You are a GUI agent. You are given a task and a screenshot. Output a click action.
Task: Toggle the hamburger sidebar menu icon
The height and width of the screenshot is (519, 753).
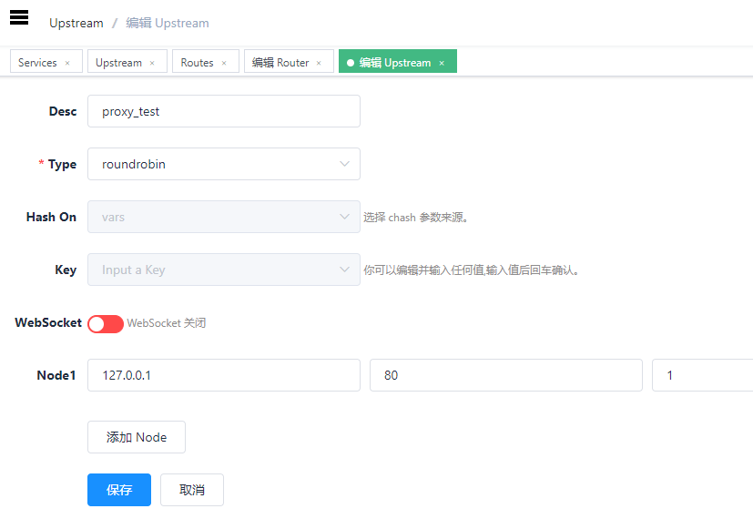[x=19, y=17]
